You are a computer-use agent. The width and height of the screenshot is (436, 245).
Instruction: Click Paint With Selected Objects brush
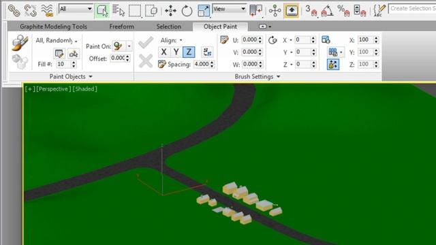click(x=20, y=42)
